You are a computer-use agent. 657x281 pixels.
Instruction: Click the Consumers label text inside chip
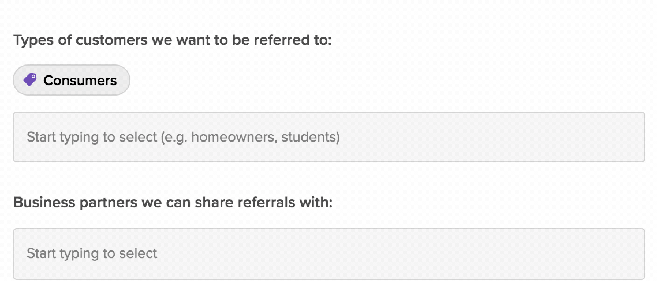coord(80,80)
